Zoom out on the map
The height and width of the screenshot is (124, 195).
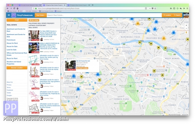186,28
